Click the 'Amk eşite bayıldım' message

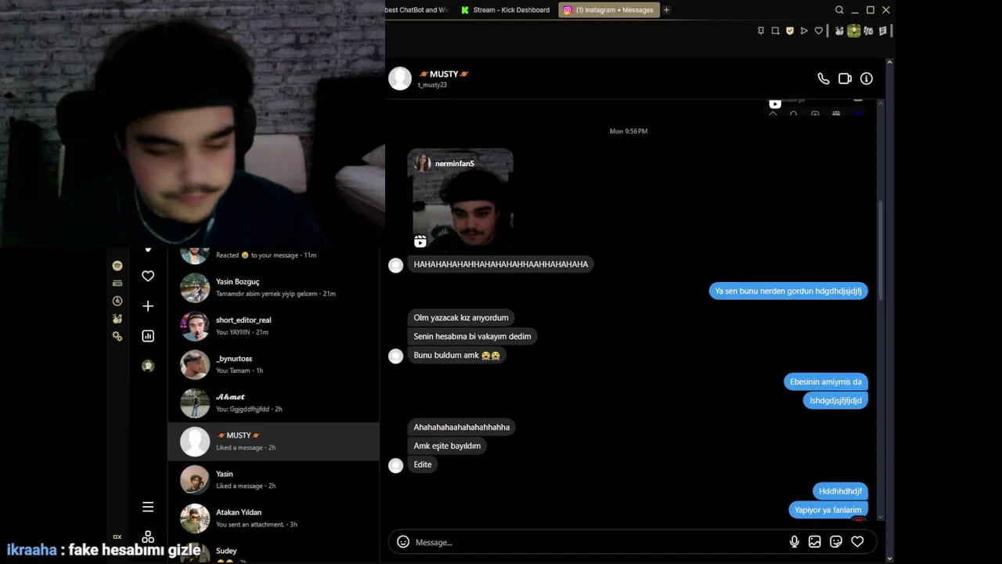[x=447, y=446]
